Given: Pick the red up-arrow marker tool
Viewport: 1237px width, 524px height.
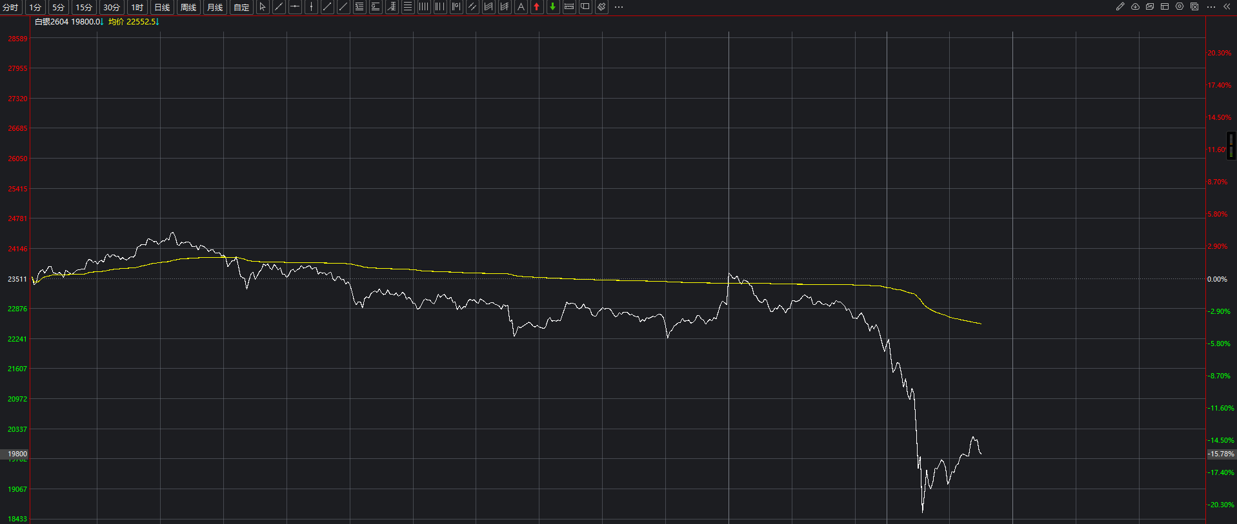Looking at the screenshot, I should point(537,7).
